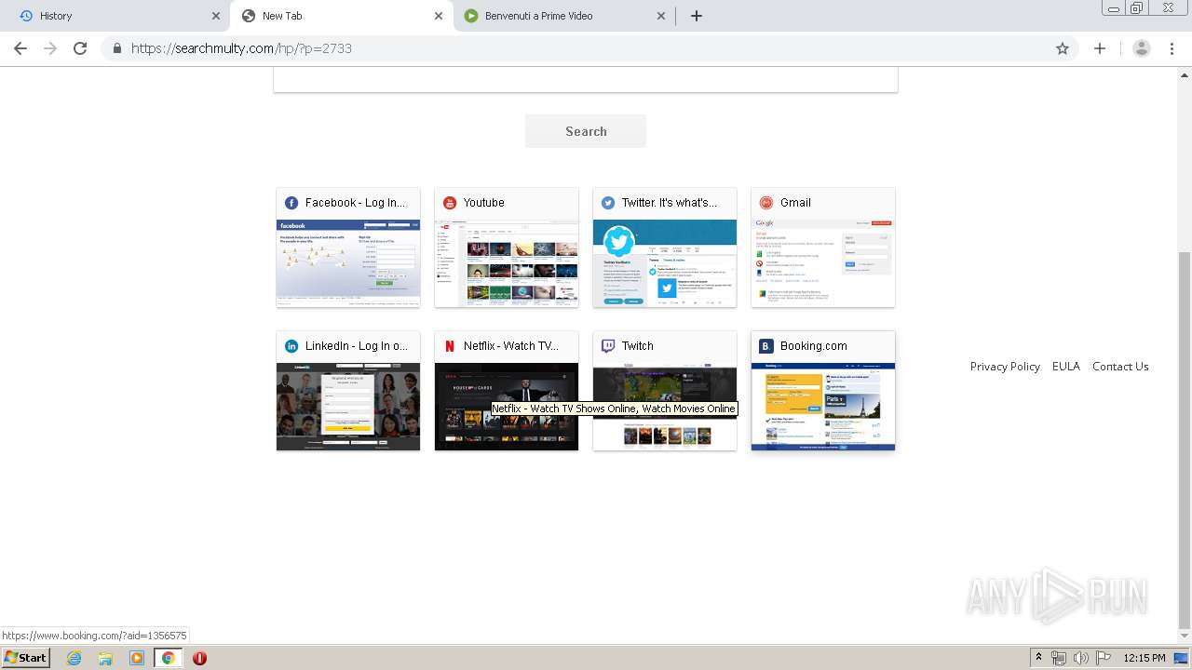Open Windows Explorer folder in taskbar
Screen dimensions: 1192x670
(105, 658)
